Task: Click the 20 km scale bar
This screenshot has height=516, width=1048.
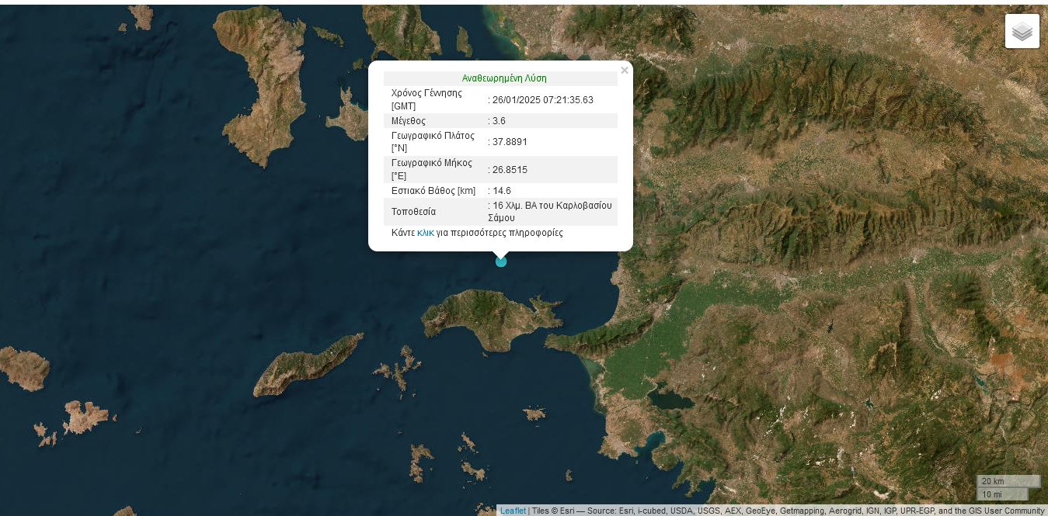Action: pyautogui.click(x=1008, y=481)
